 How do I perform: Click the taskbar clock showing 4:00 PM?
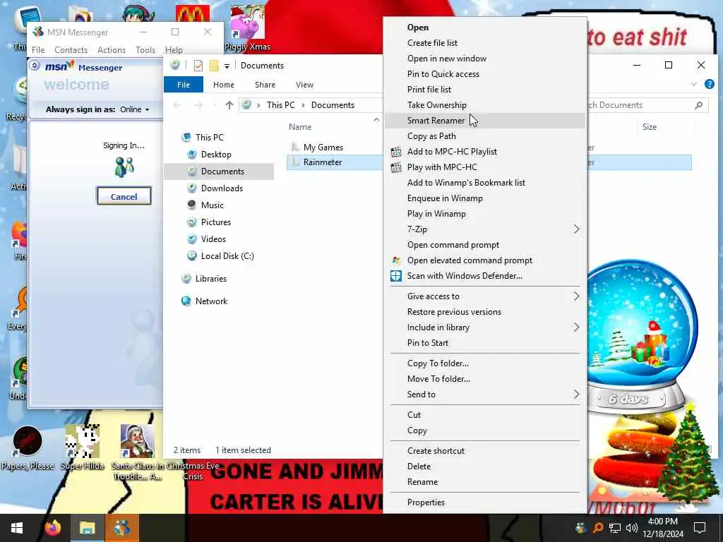tap(662, 528)
